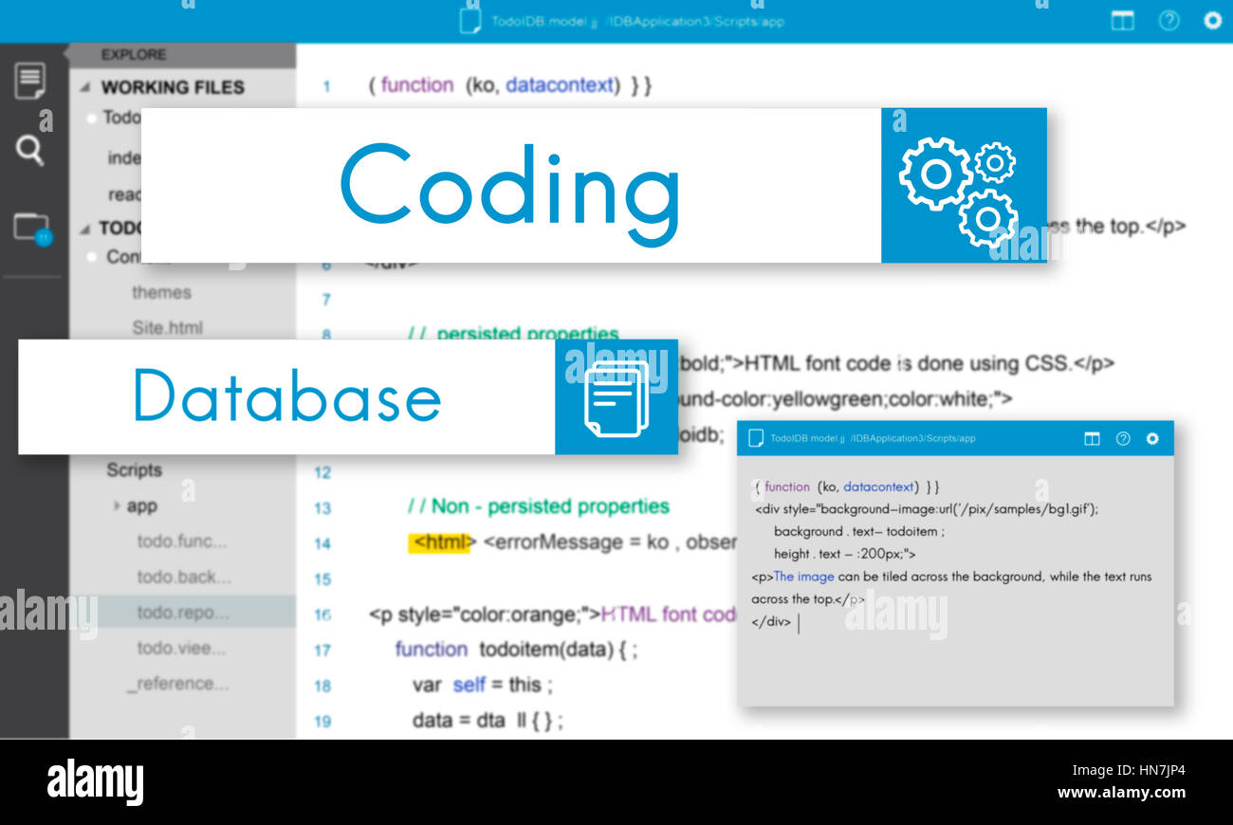Toggle layout icon in small code window
The width and height of the screenshot is (1233, 825).
point(1093,438)
